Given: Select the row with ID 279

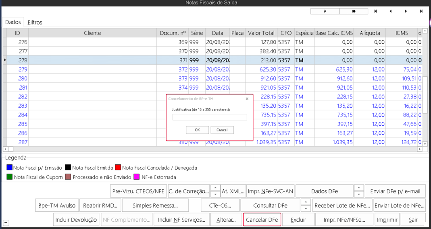Looking at the screenshot, I should tap(212, 69).
